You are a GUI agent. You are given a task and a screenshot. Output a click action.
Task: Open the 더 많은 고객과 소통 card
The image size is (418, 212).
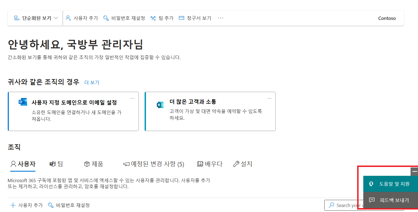pyautogui.click(x=210, y=111)
